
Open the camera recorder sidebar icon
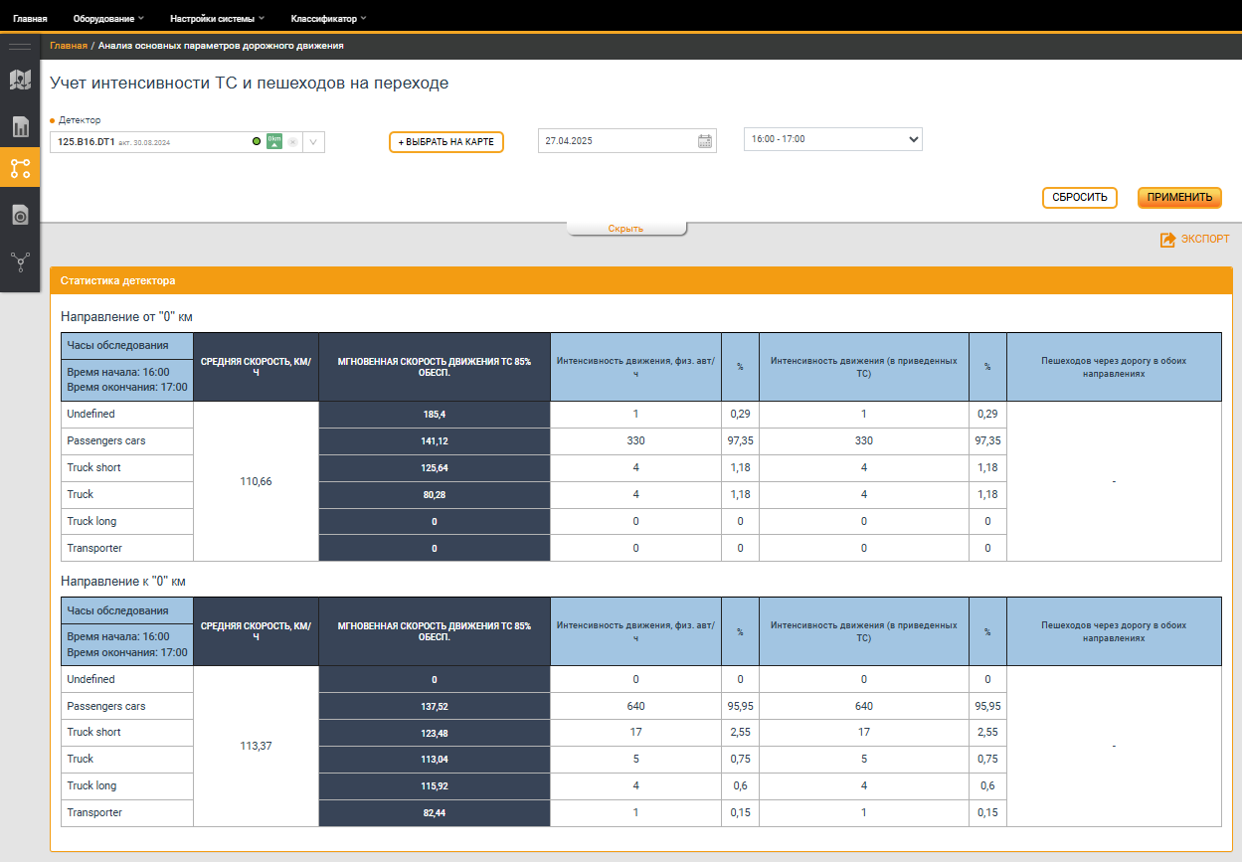coord(20,215)
